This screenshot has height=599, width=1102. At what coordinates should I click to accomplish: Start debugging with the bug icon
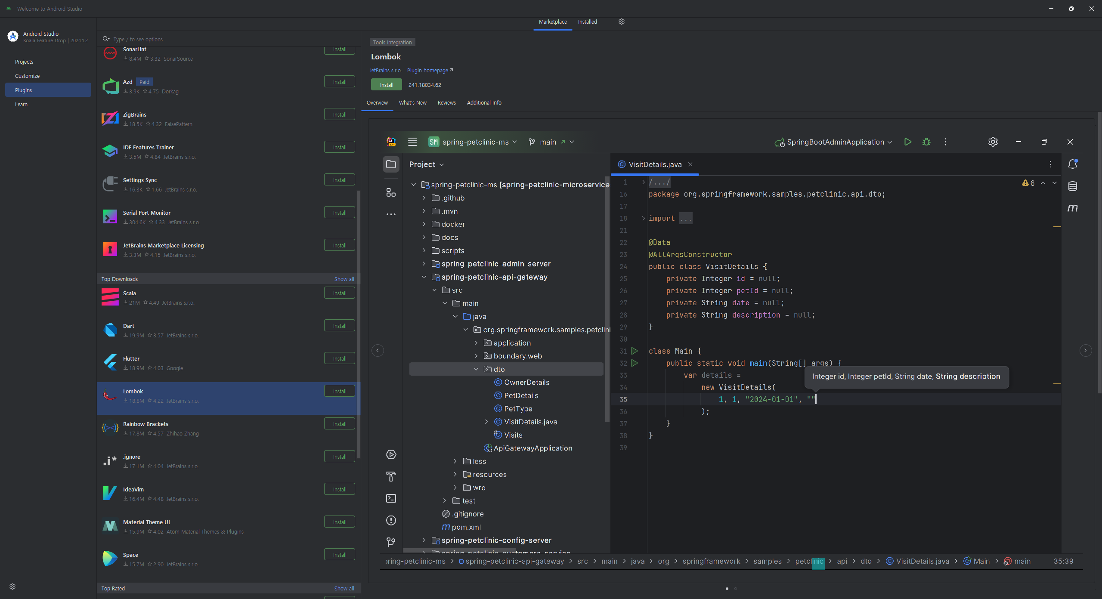(926, 142)
